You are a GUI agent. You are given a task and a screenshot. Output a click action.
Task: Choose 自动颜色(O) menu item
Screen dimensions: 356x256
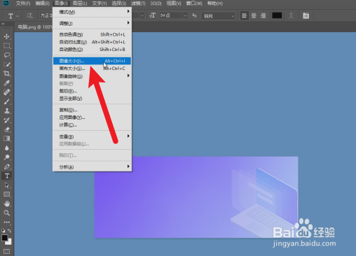pos(92,50)
